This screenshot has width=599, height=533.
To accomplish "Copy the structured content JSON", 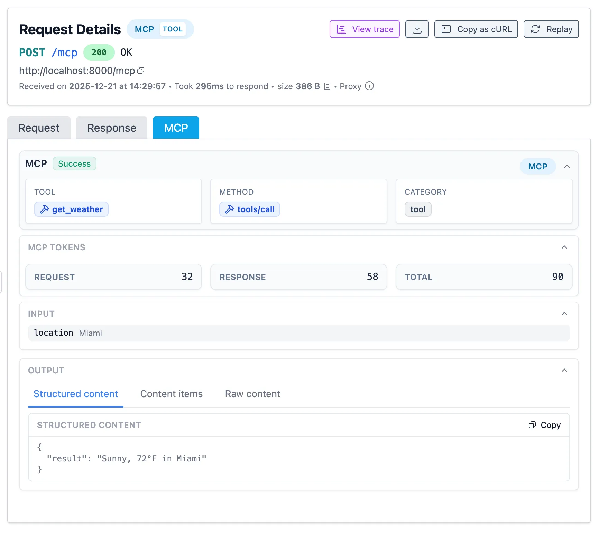I will click(545, 425).
